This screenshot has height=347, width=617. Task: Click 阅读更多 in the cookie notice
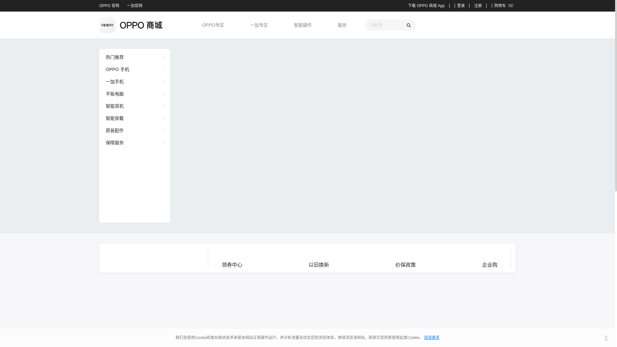click(432, 338)
